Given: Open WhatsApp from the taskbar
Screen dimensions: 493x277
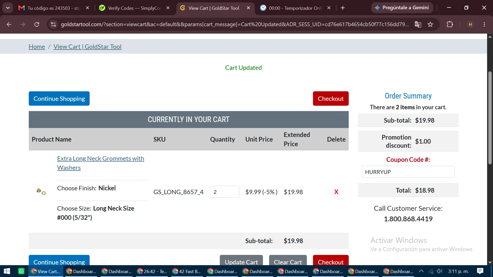Looking at the screenshot, I should point(21,271).
